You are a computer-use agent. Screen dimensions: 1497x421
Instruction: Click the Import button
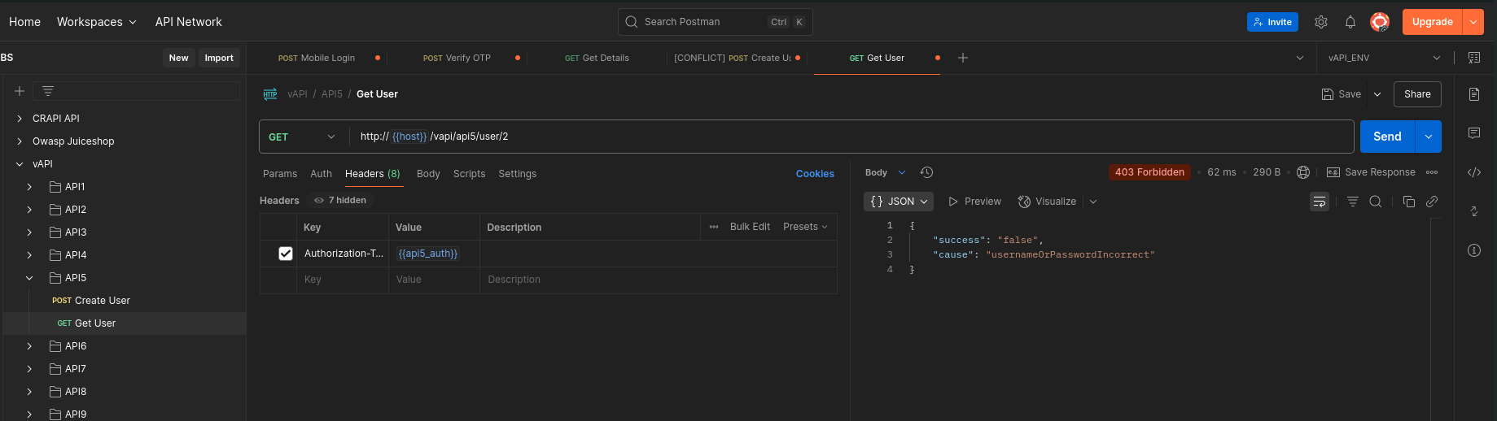coord(219,58)
